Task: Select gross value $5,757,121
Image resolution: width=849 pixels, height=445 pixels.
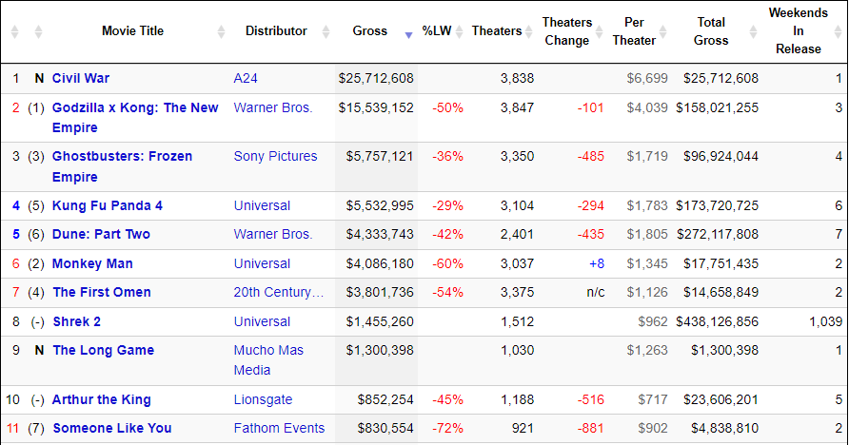Action: point(380,156)
